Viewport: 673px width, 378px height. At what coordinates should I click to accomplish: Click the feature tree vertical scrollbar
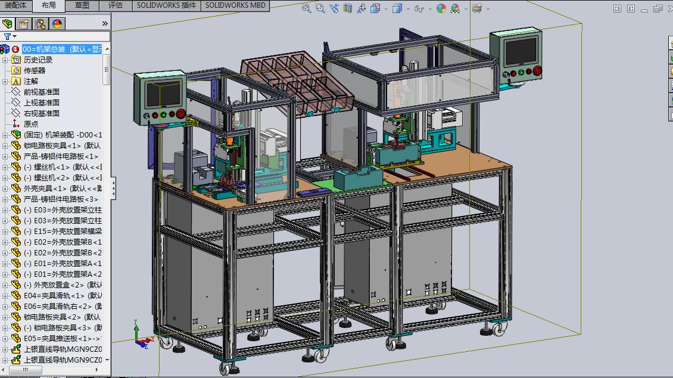[107, 68]
